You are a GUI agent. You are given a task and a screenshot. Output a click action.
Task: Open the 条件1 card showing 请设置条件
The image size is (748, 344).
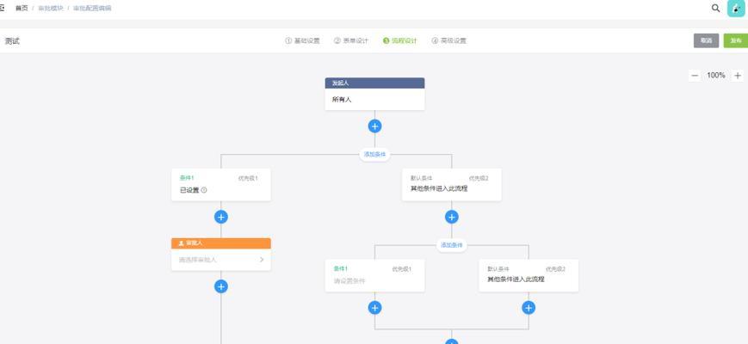[x=374, y=275]
